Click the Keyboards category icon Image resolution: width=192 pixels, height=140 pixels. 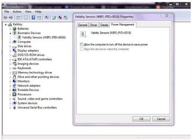(x=14, y=68)
